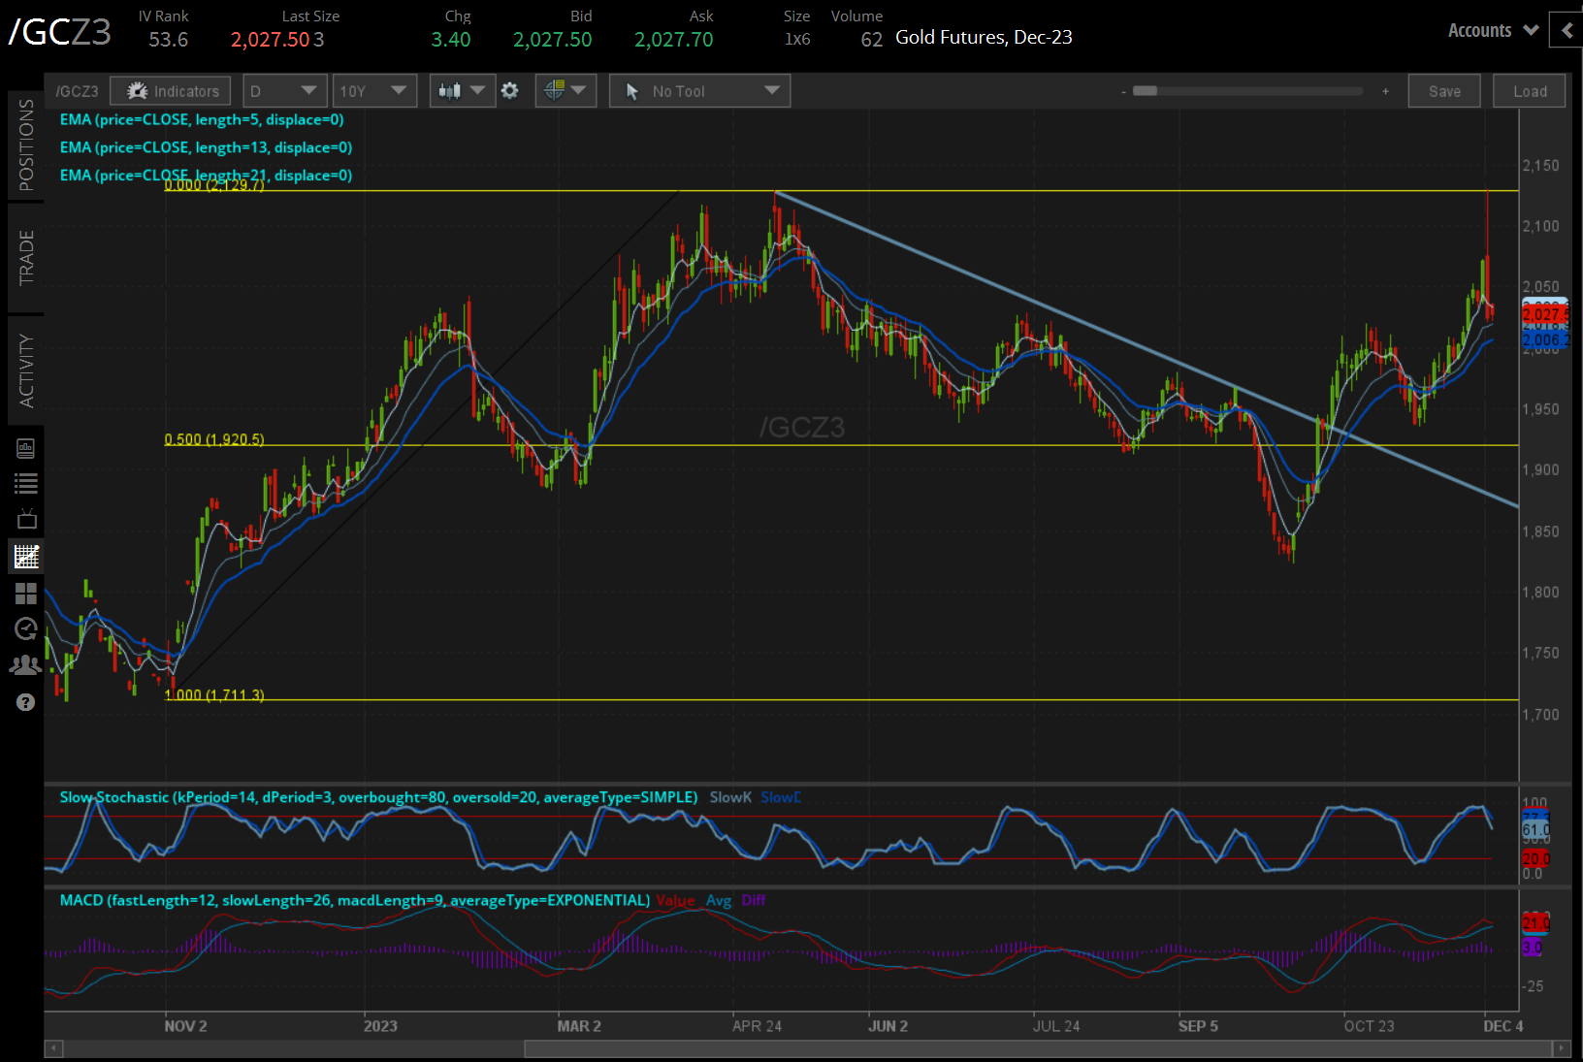The width and height of the screenshot is (1583, 1062).
Task: Click the clock history icon in sidebar
Action: 26,628
